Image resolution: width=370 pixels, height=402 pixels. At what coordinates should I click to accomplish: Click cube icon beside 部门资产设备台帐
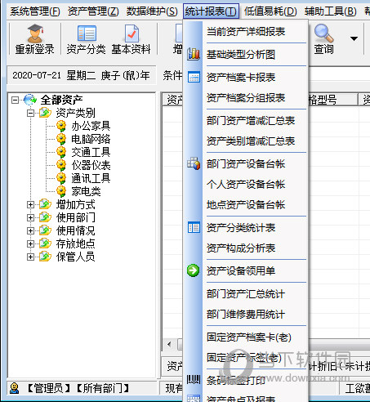click(x=194, y=163)
